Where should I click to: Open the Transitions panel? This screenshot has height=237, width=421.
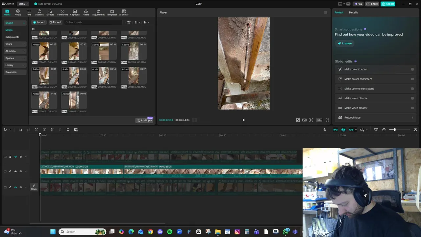click(62, 13)
